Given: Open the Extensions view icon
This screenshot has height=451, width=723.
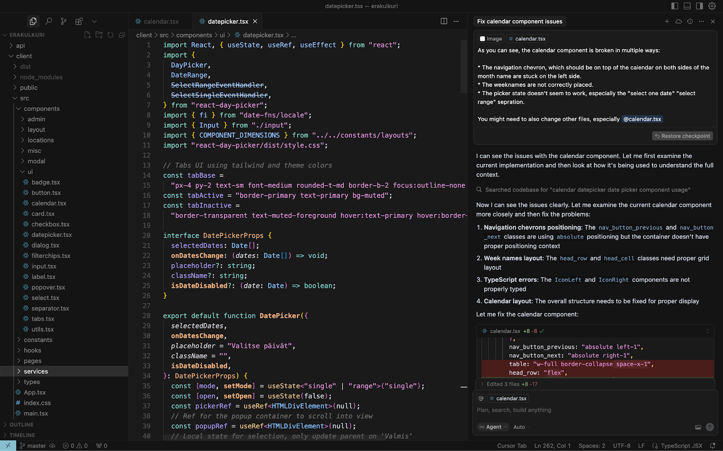Looking at the screenshot, I should (x=79, y=21).
